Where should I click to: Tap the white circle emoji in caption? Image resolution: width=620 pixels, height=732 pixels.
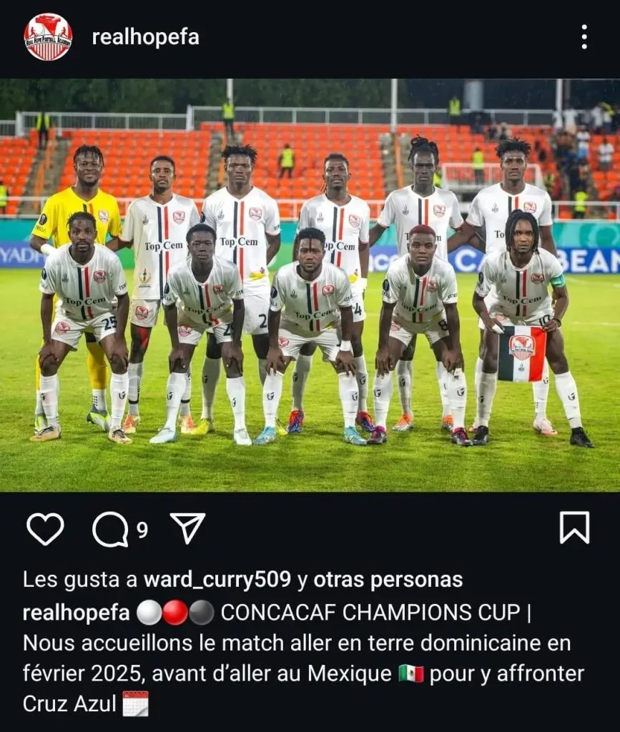pos(149,613)
